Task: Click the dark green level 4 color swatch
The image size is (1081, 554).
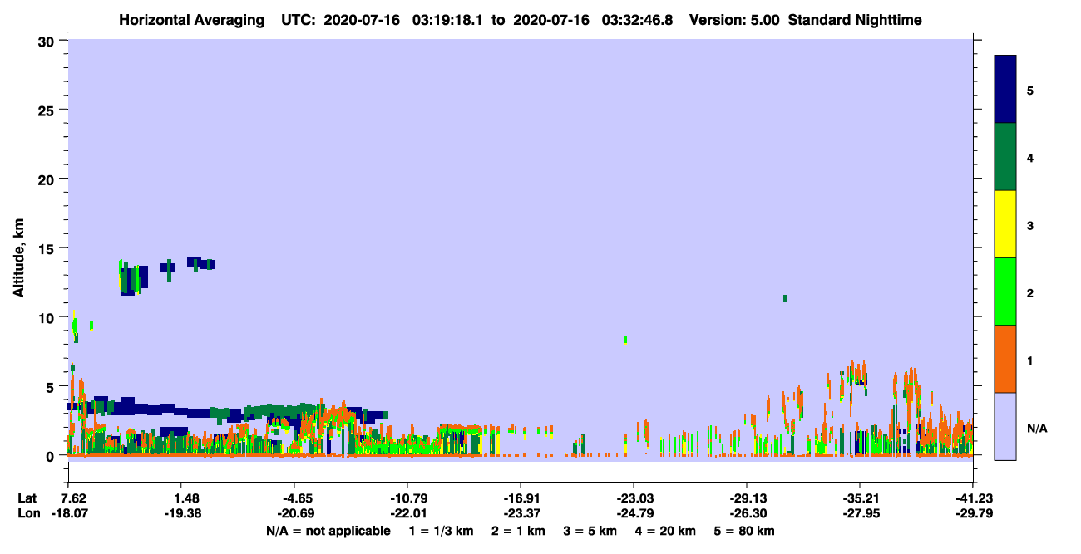Action: [1005, 156]
